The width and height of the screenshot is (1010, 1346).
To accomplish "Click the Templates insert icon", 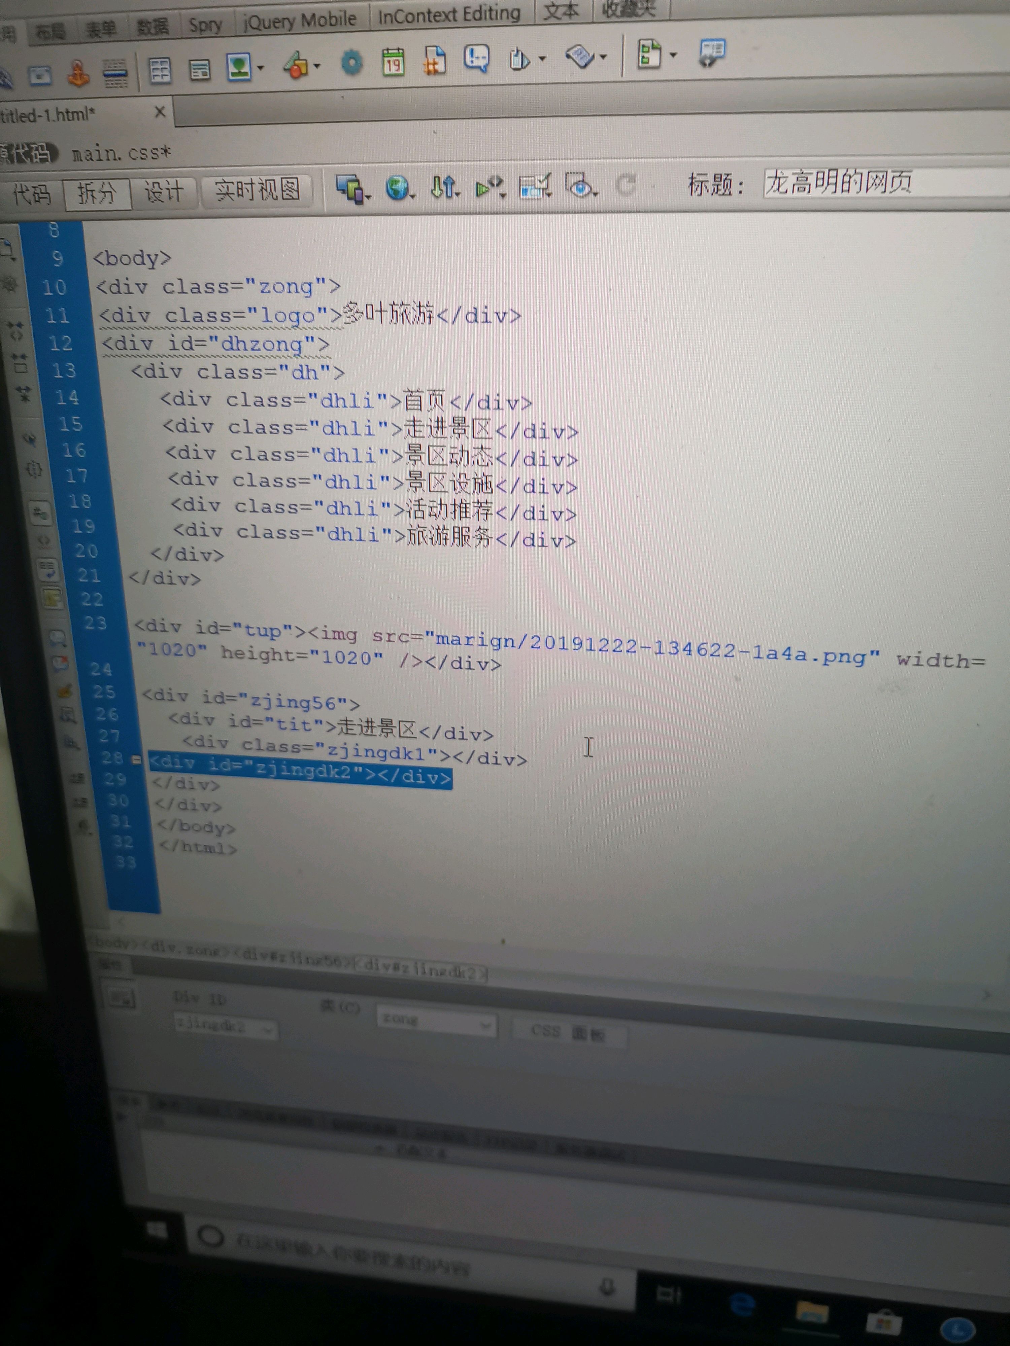I will (649, 54).
